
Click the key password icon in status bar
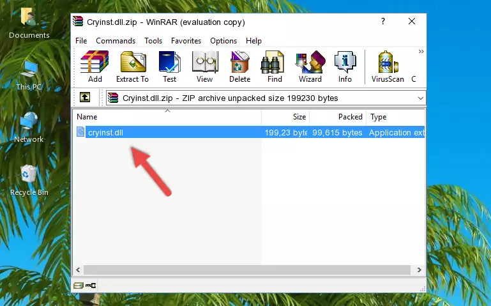point(91,285)
